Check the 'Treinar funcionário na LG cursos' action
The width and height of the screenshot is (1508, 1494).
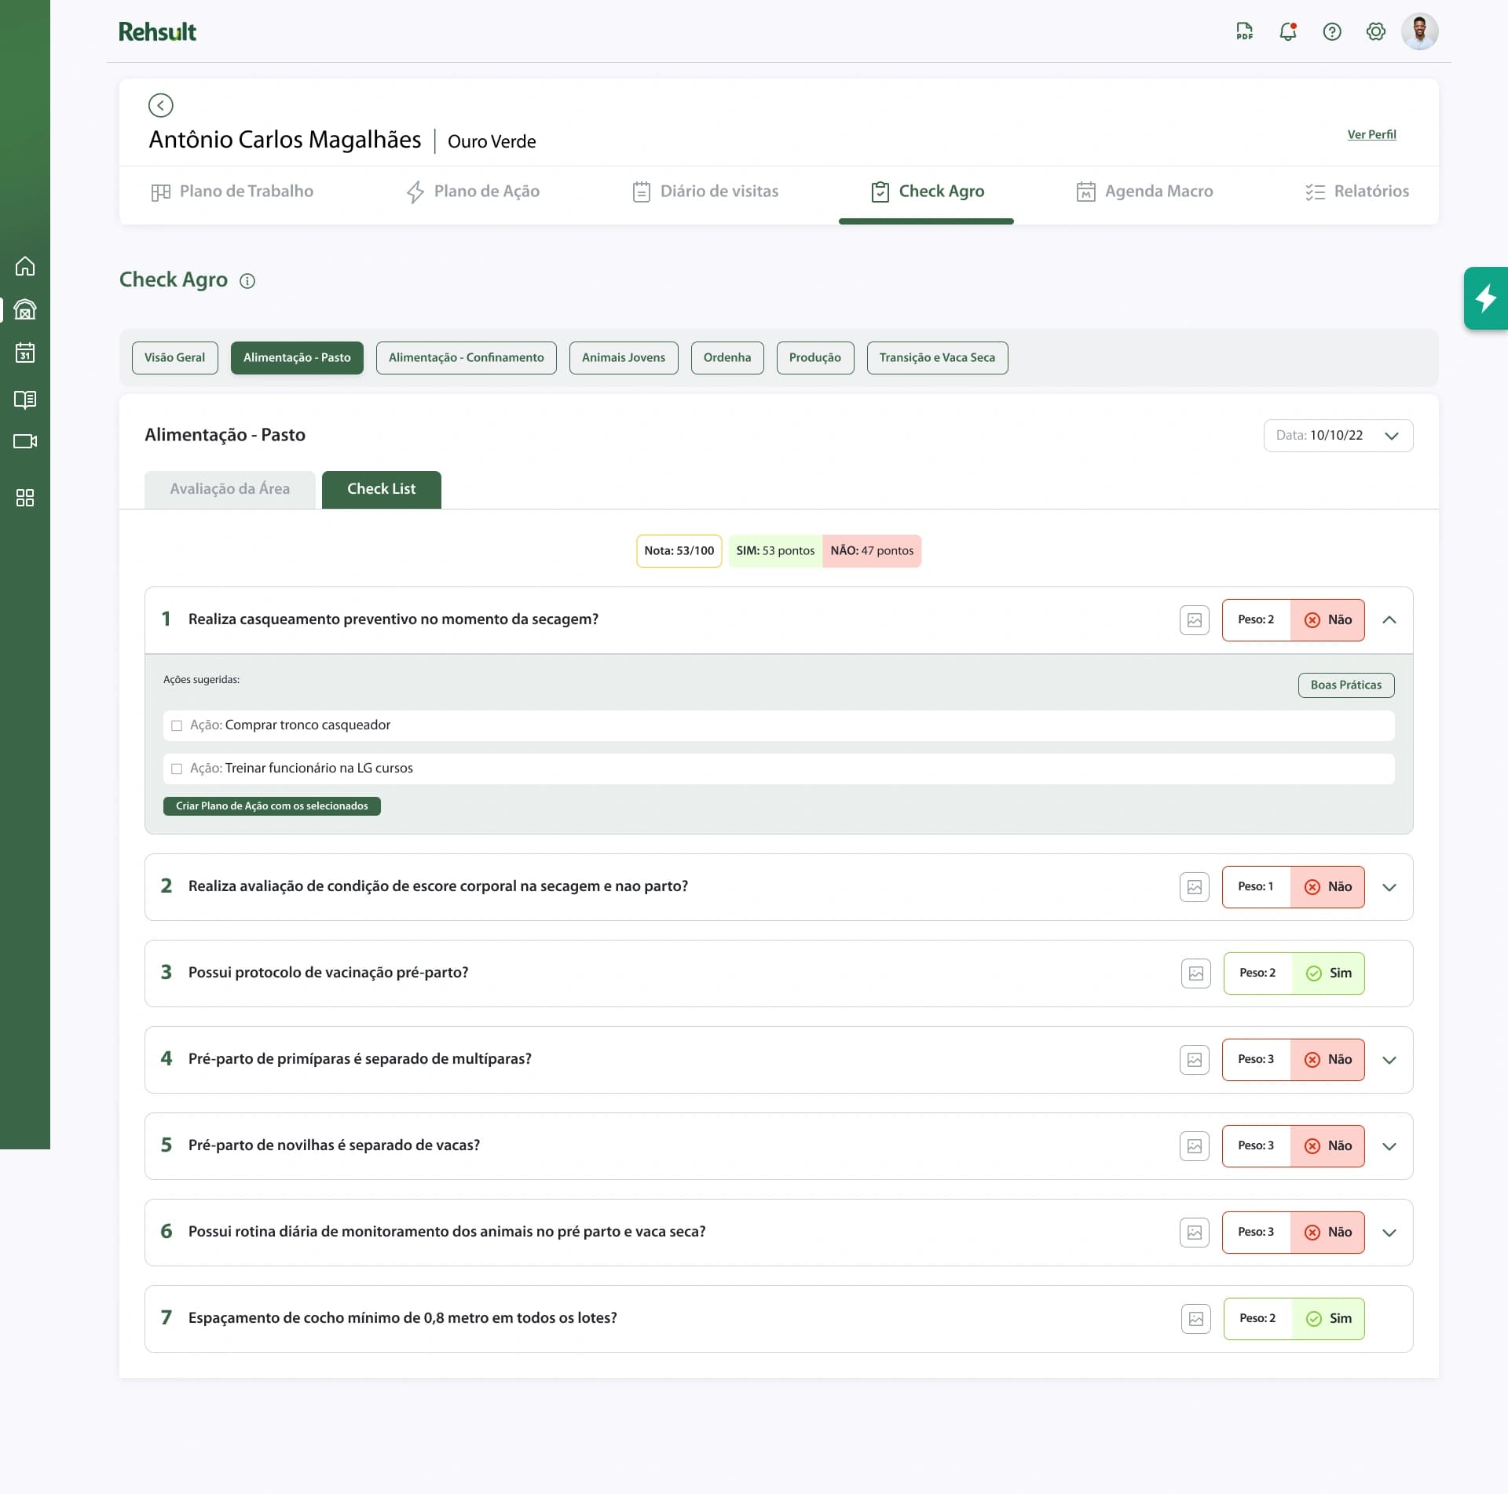pos(177,769)
